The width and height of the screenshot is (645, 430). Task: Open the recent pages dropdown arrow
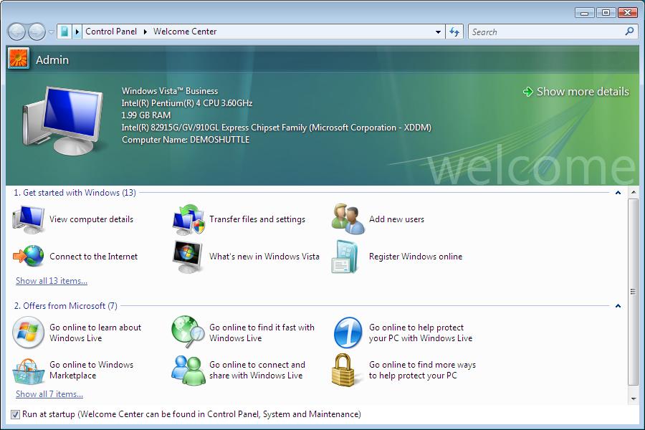click(x=51, y=32)
